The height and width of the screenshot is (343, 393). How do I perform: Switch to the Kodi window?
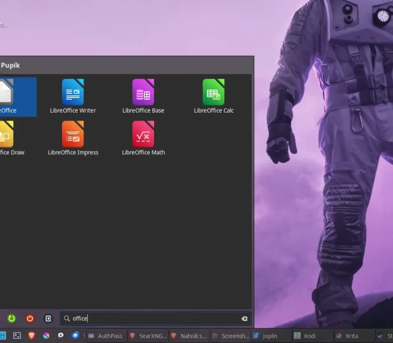point(313,336)
